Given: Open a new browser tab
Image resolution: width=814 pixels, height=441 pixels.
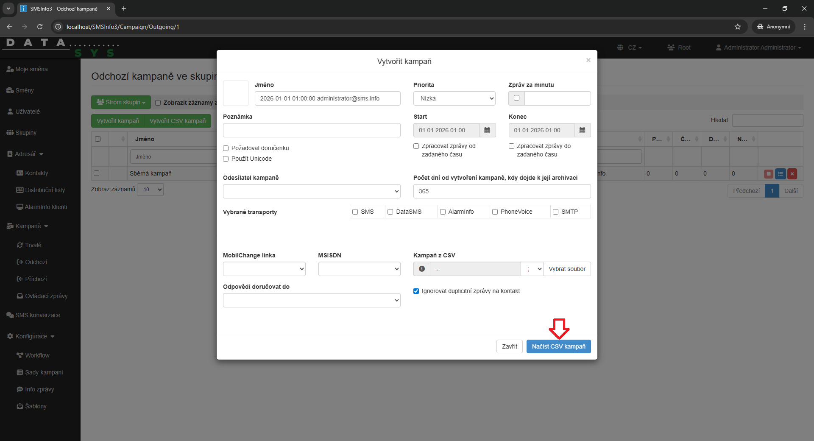Looking at the screenshot, I should tap(124, 8).
